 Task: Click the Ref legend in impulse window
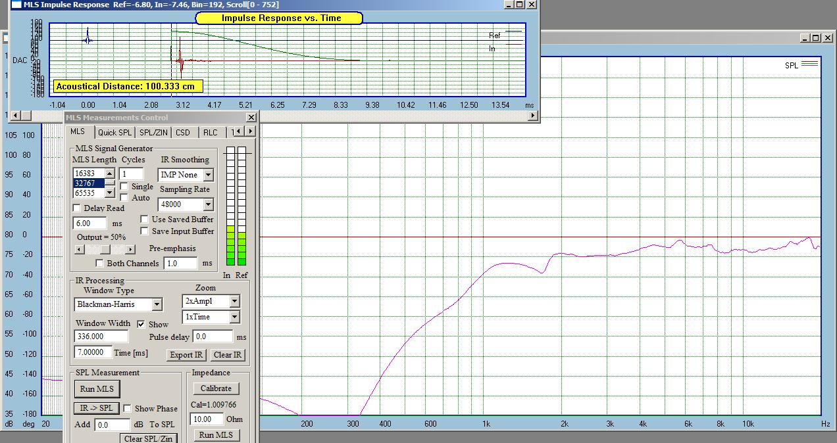[x=505, y=35]
